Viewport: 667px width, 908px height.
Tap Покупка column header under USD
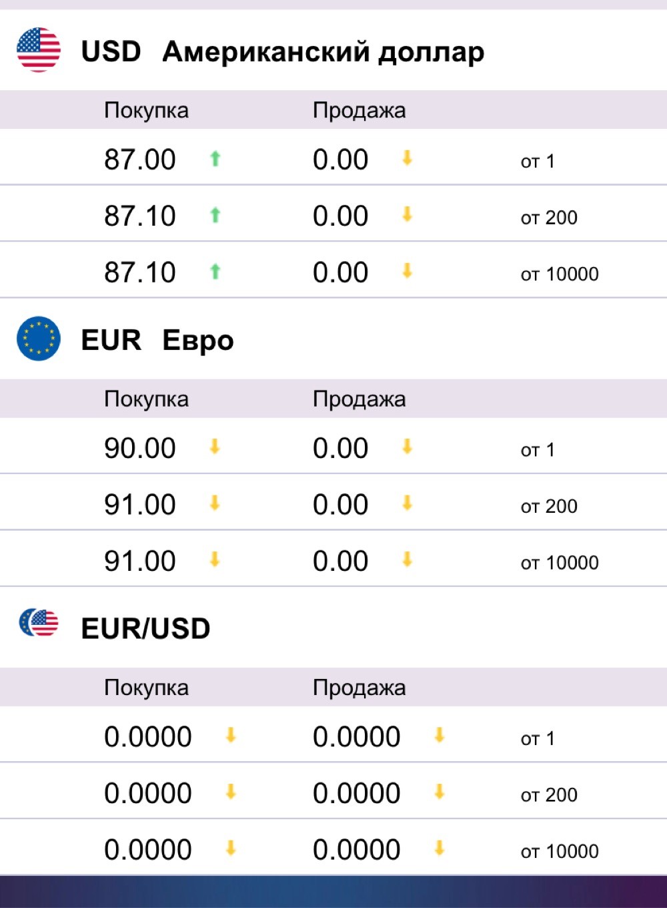click(x=146, y=110)
